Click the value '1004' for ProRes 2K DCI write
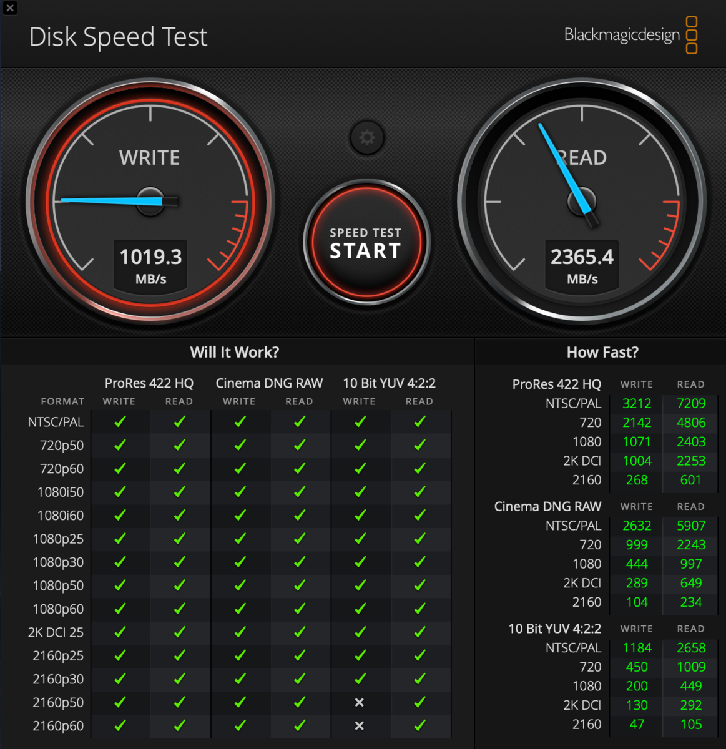The width and height of the screenshot is (726, 749). 637,461
